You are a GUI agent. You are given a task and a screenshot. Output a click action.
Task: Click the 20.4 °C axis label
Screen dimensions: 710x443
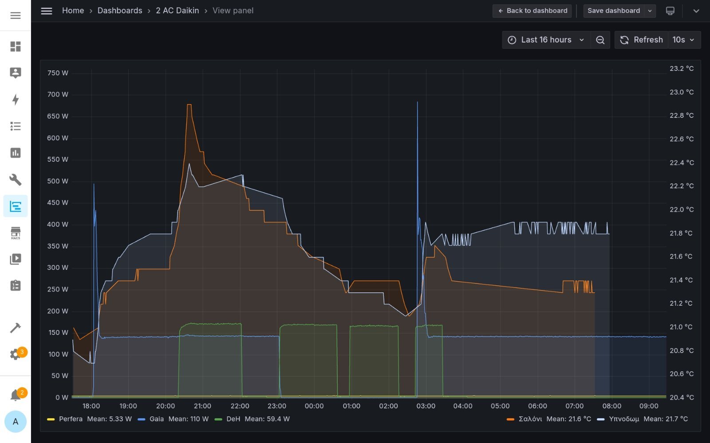pos(682,398)
